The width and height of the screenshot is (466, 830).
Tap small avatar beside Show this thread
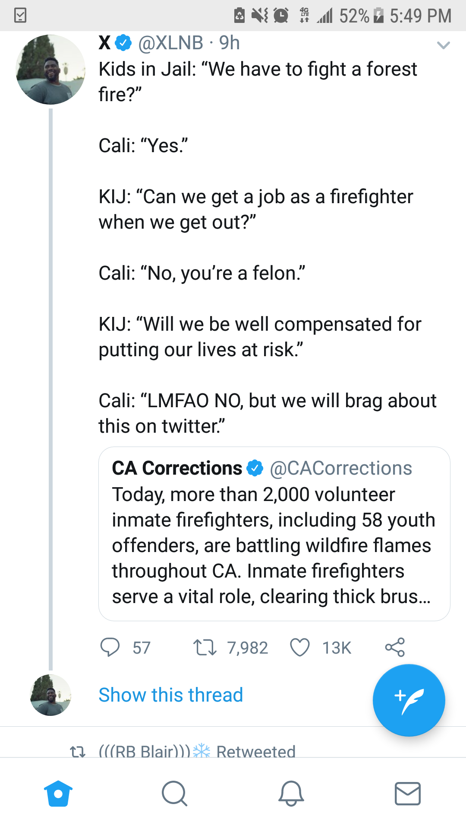pyautogui.click(x=50, y=695)
